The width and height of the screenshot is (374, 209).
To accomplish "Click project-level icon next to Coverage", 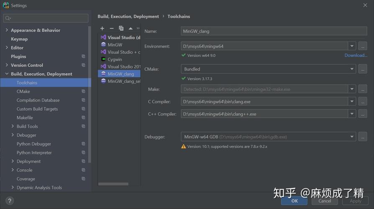I will click(x=83, y=179).
